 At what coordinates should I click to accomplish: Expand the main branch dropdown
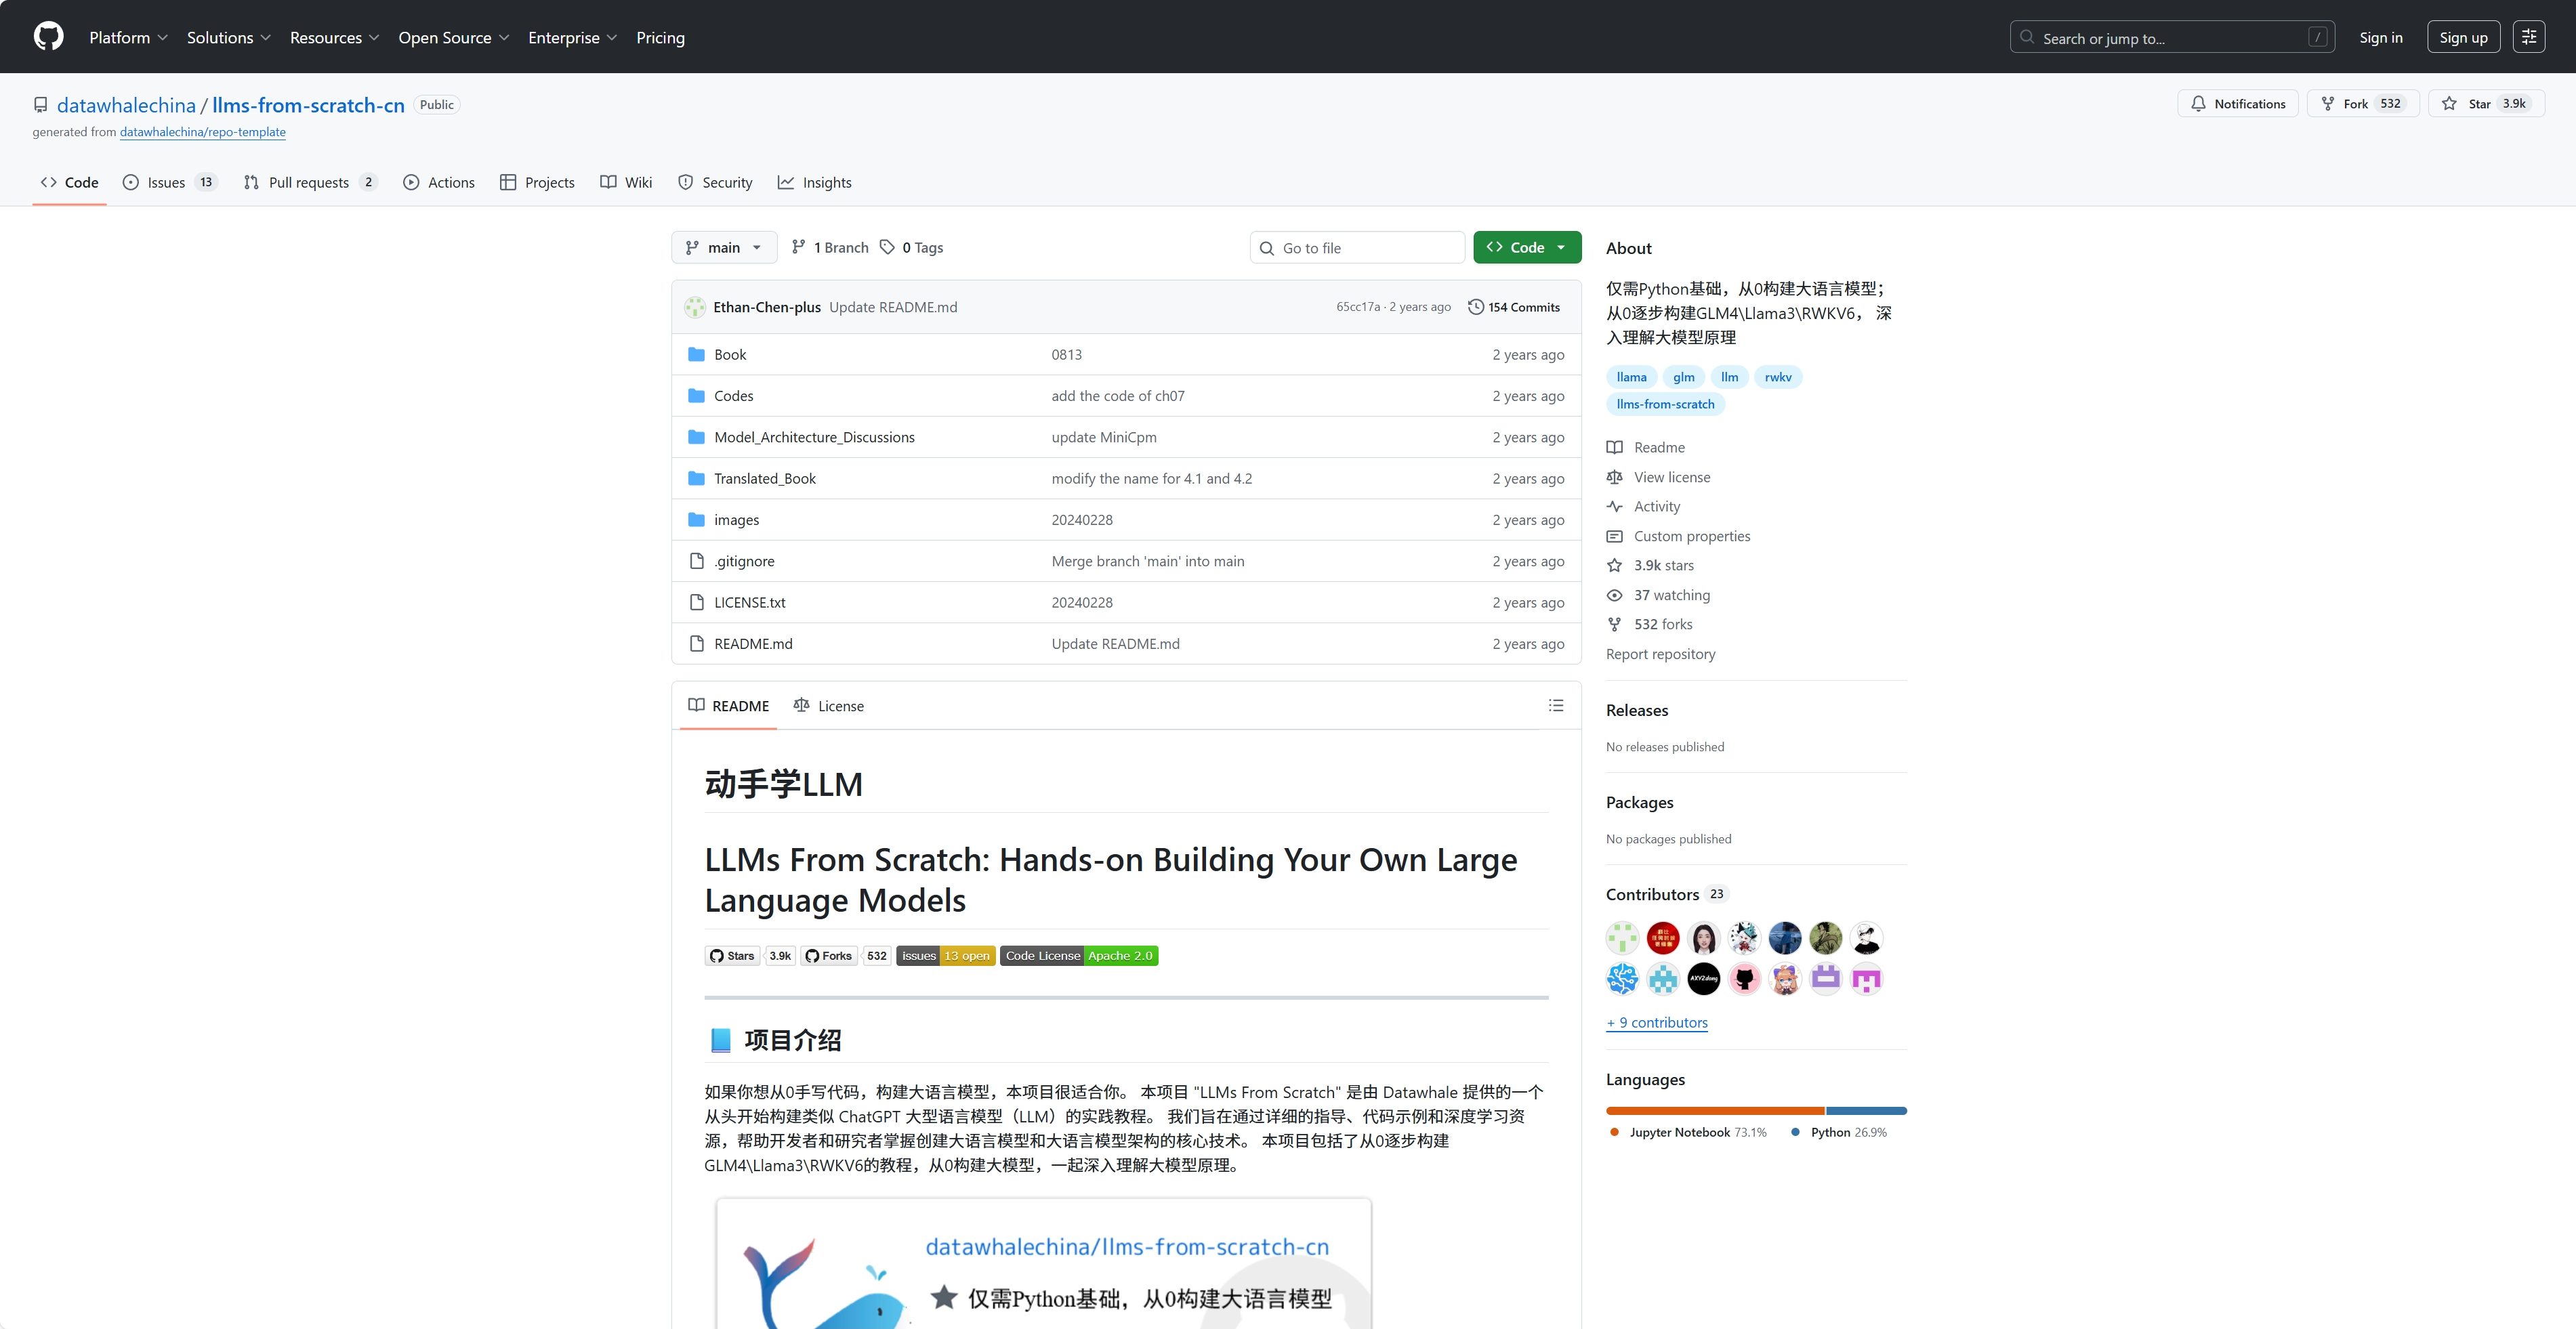tap(723, 247)
